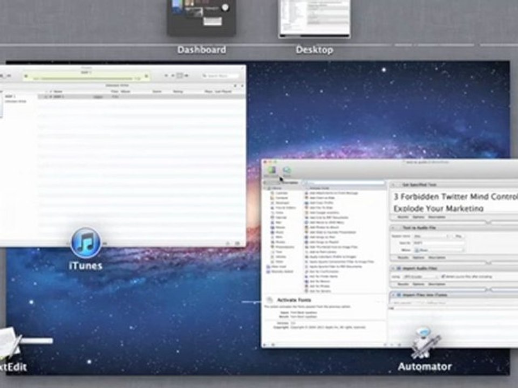Open Results tab under Text to Audio File
The height and width of the screenshot is (388, 518).
coord(403,258)
